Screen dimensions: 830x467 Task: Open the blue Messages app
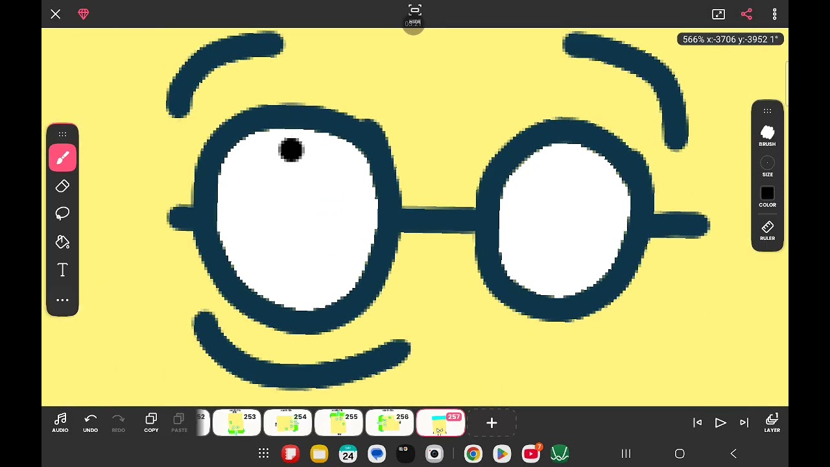pyautogui.click(x=377, y=453)
